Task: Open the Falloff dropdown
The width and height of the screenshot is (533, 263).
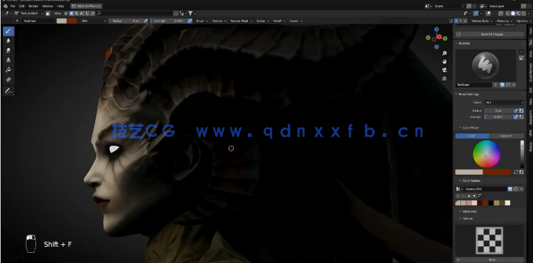Action: 279,21
